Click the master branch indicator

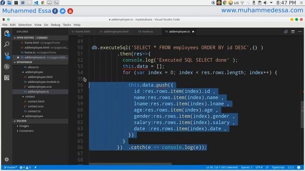pyautogui.click(x=10, y=167)
